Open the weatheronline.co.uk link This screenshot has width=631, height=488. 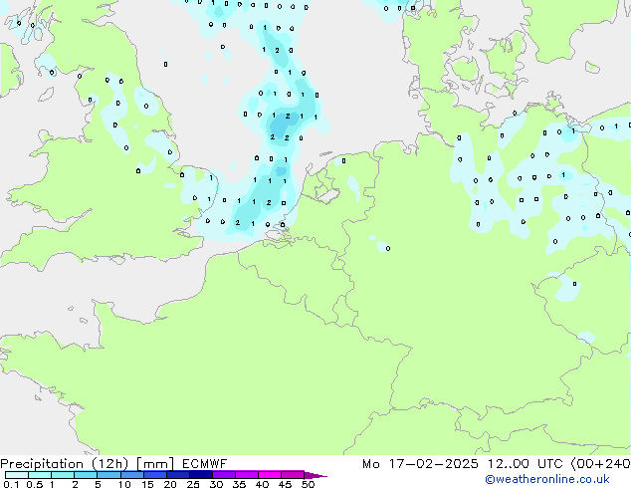click(547, 479)
